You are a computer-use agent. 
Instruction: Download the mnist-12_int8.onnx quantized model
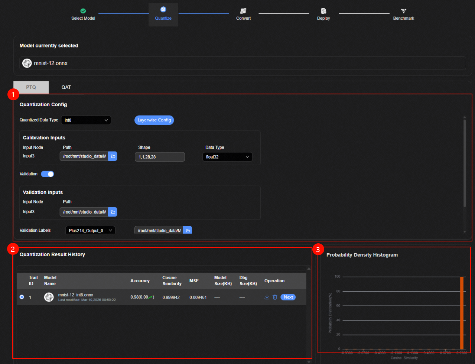tap(267, 297)
